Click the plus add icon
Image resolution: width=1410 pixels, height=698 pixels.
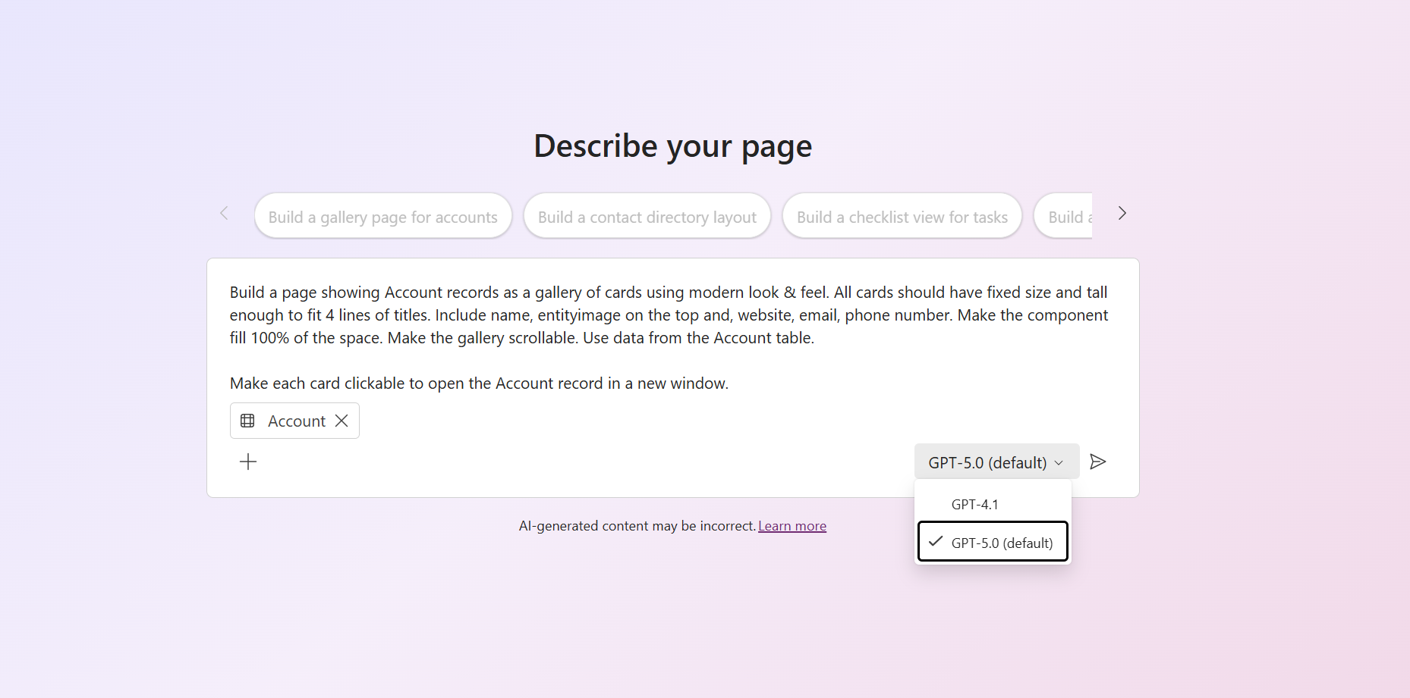tap(248, 462)
